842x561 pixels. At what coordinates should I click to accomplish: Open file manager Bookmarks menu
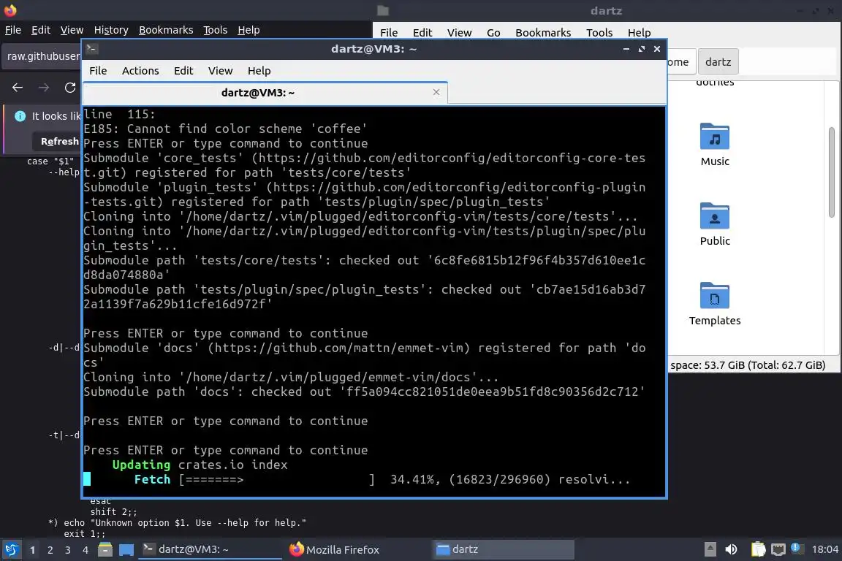[x=543, y=33]
